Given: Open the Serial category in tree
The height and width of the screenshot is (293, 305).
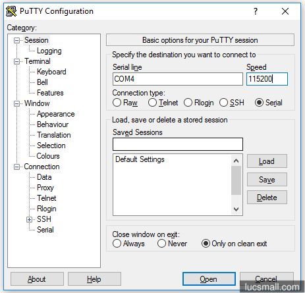Looking at the screenshot, I should (x=45, y=230).
